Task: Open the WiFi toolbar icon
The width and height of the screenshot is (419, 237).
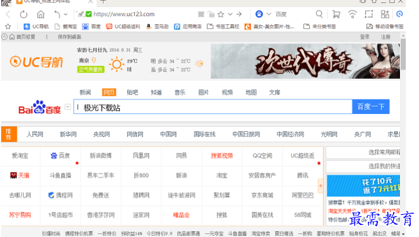Action: tap(352, 14)
